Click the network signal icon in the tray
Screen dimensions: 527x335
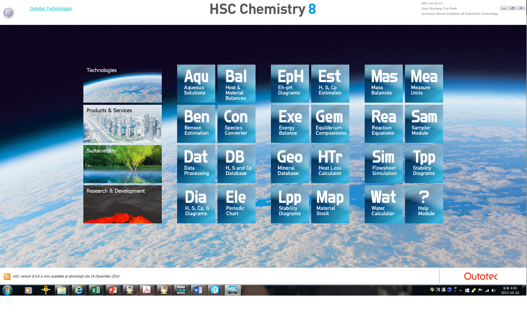(x=487, y=290)
